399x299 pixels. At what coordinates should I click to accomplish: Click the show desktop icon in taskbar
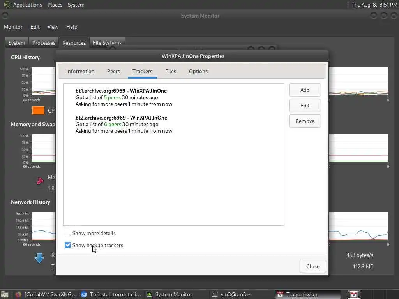(5, 294)
